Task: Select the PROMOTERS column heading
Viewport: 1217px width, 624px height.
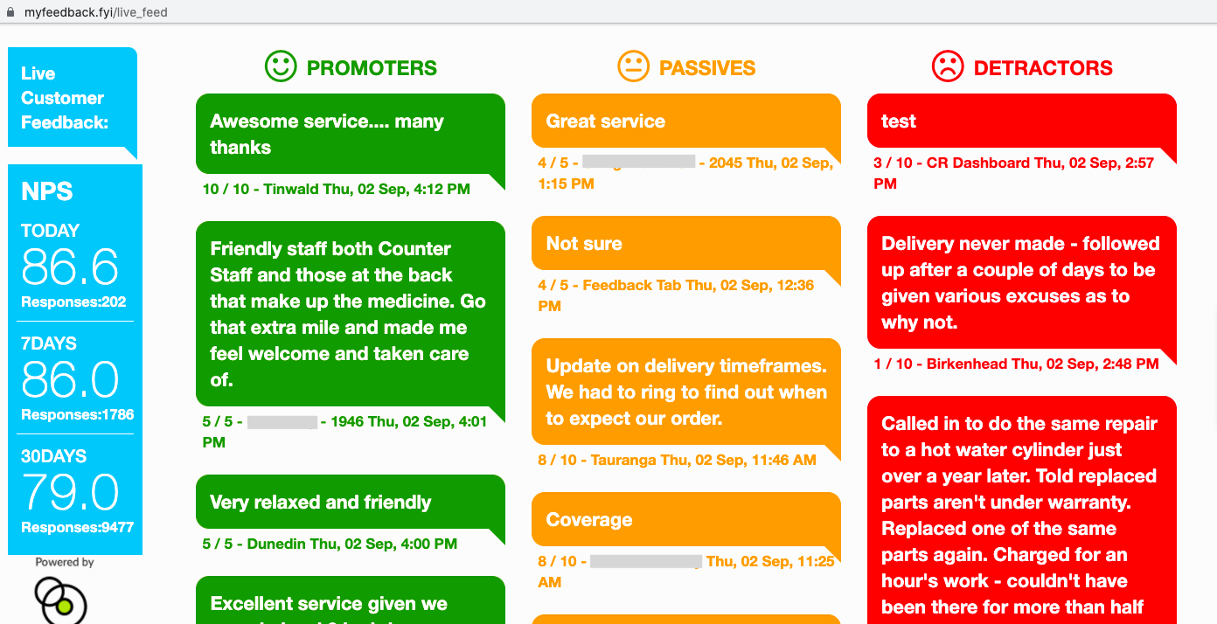Action: [372, 68]
